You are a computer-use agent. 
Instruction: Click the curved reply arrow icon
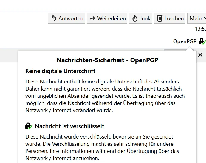pos(54,18)
